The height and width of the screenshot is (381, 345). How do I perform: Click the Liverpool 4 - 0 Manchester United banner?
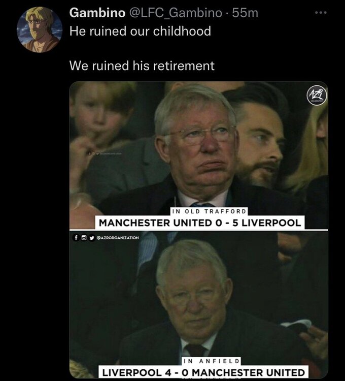pyautogui.click(x=203, y=372)
